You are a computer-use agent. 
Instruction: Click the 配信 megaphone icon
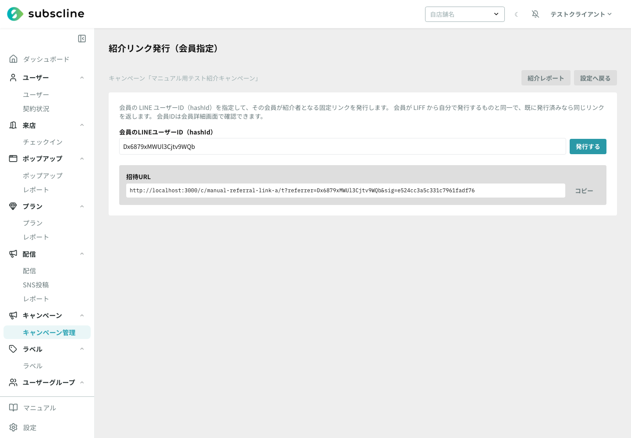[x=13, y=254]
